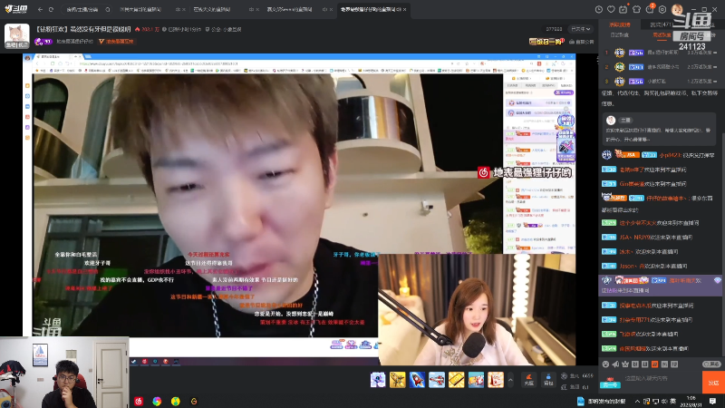This screenshot has height=408, width=725.
Task: Open the daily check-in calendar icon
Action: (623, 9)
